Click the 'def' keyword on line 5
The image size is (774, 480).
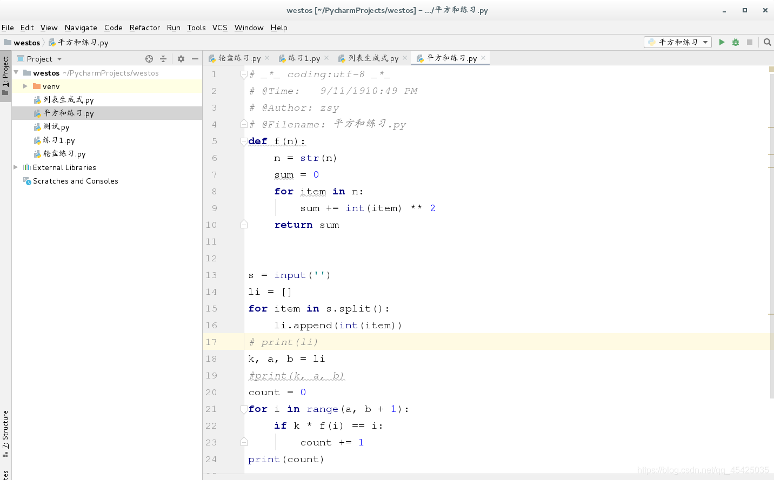258,141
